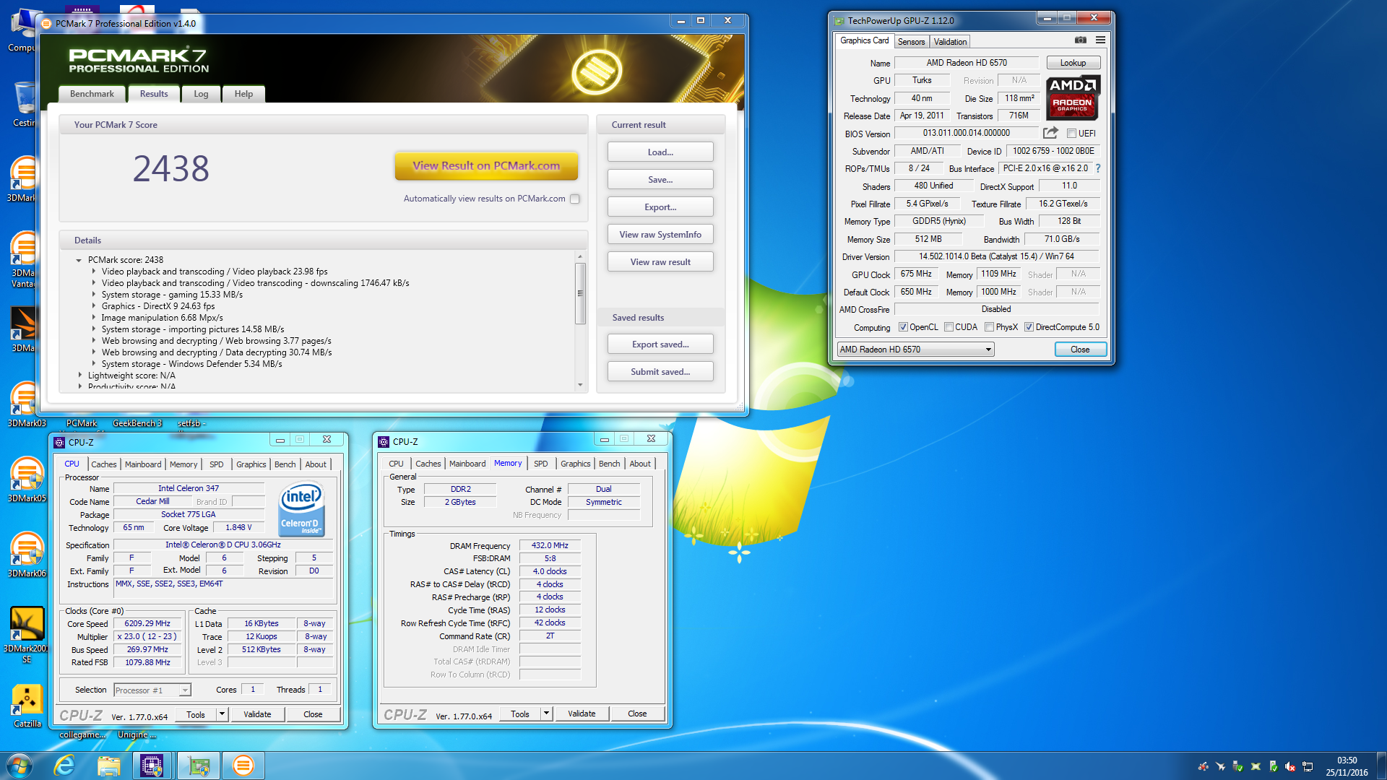Switch to the Benchmark tab in PCMark 7
The image size is (1387, 780).
[92, 94]
